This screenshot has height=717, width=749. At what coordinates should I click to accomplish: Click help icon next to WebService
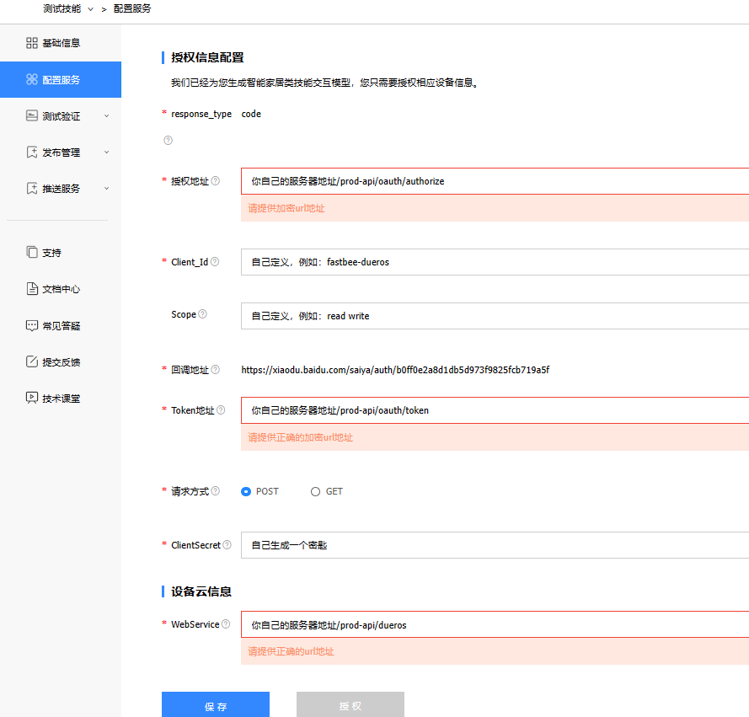point(225,624)
